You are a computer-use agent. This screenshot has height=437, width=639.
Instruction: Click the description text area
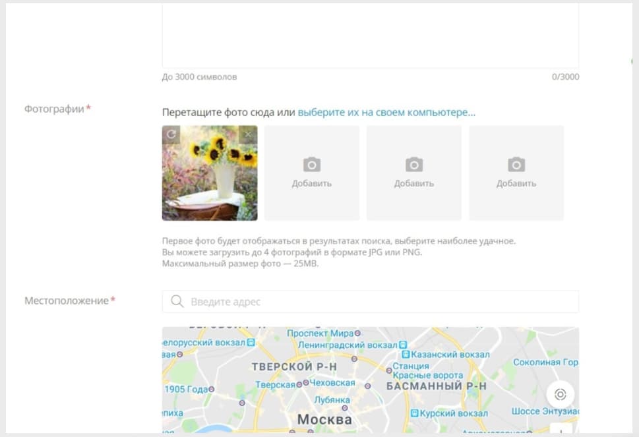pos(371,36)
